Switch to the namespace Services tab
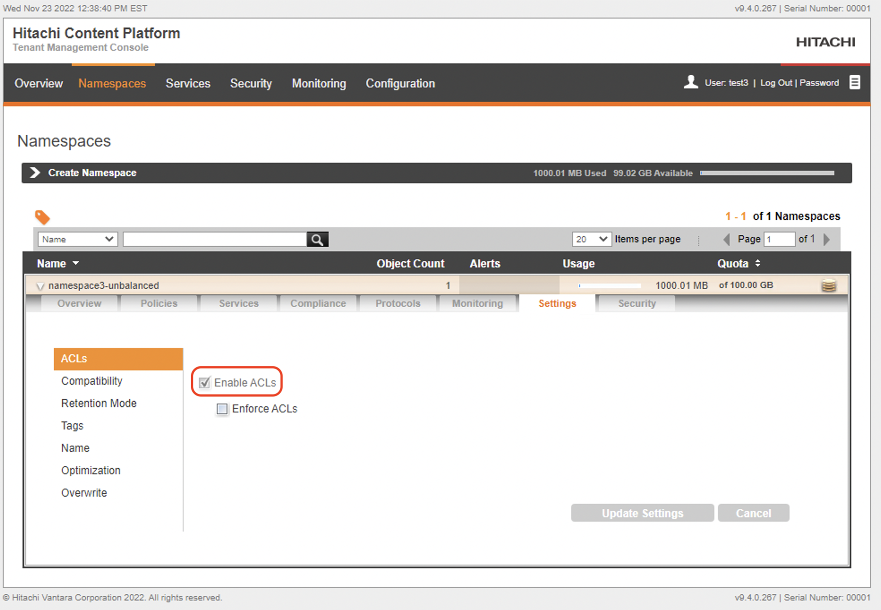Viewport: 881px width, 610px height. click(239, 303)
